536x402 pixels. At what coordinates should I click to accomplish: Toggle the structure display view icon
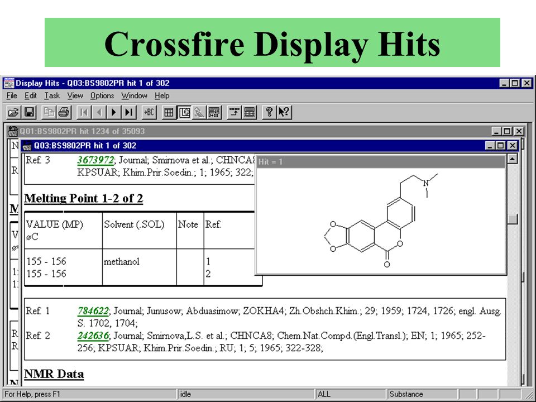point(184,112)
